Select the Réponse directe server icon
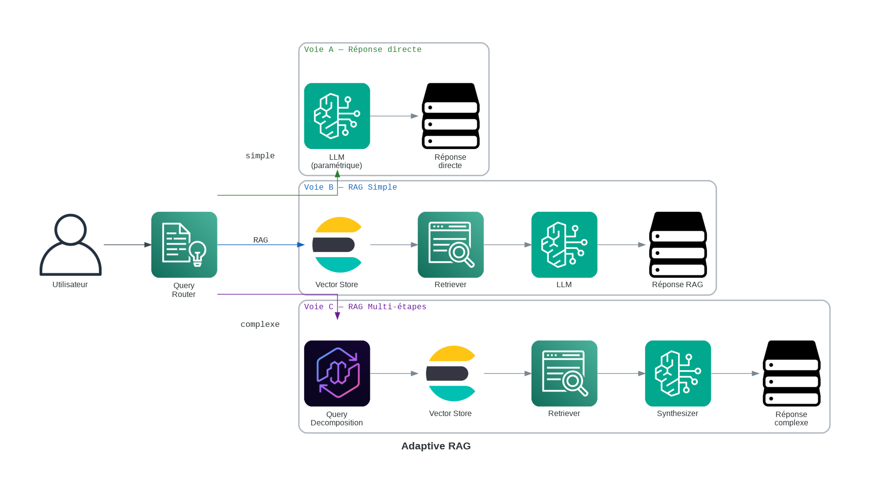This screenshot has width=873, height=493. pos(450,116)
